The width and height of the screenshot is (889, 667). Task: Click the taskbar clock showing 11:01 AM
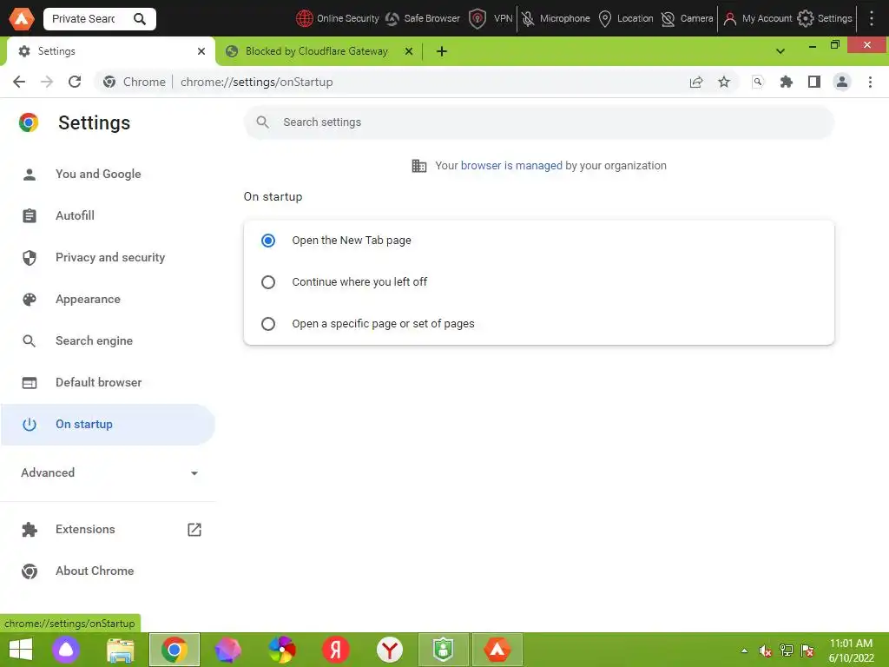coord(851,650)
